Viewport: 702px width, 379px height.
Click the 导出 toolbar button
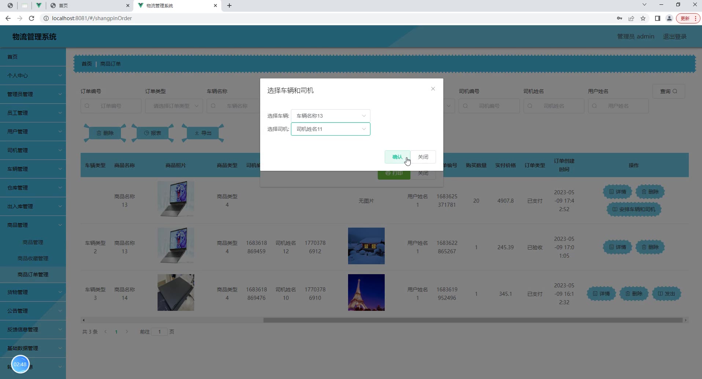point(203,133)
